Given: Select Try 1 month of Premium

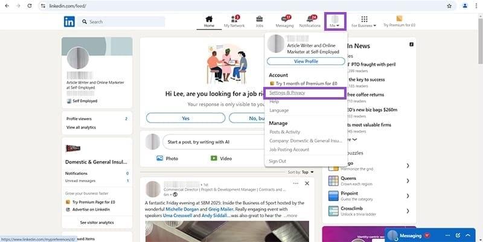Looking at the screenshot, I should (x=304, y=83).
